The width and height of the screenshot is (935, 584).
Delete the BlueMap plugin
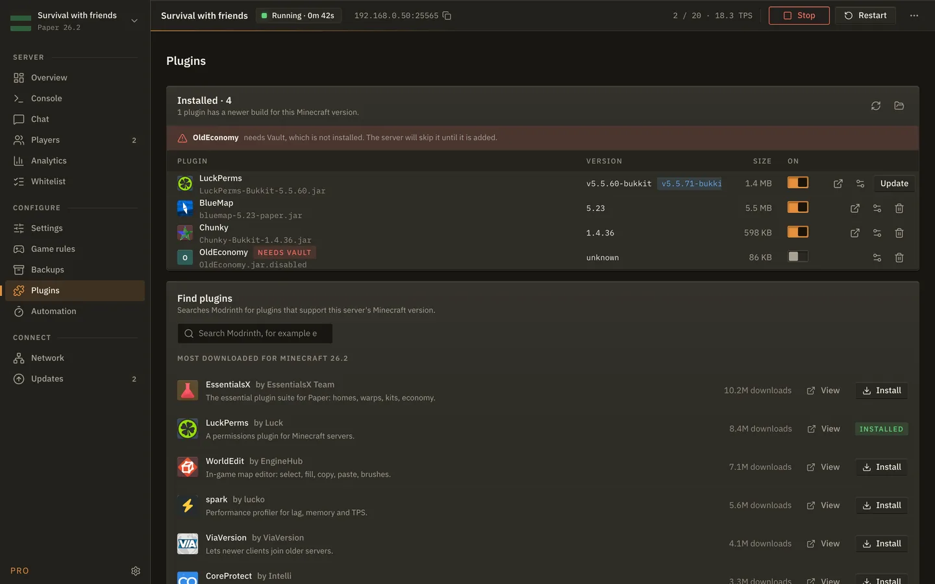click(x=899, y=208)
